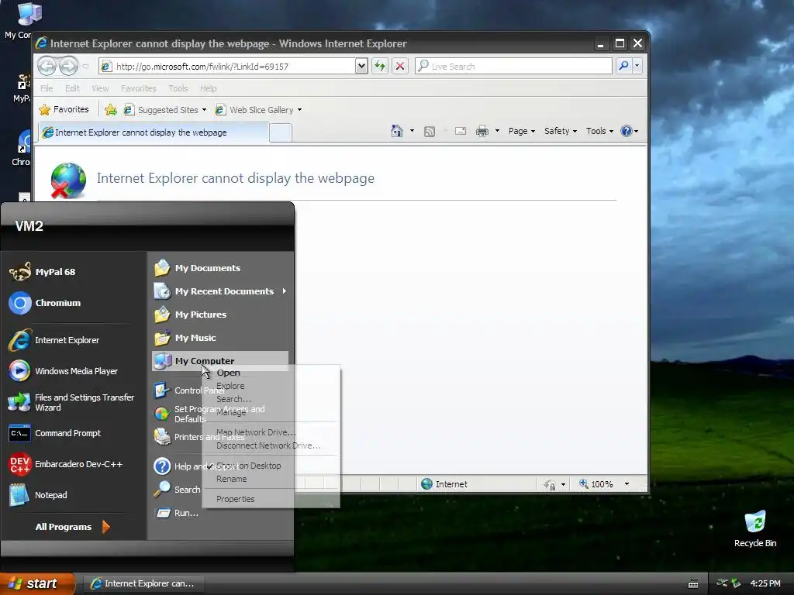Expand Suggested Sites dropdown
The height and width of the screenshot is (595, 794).
204,110
